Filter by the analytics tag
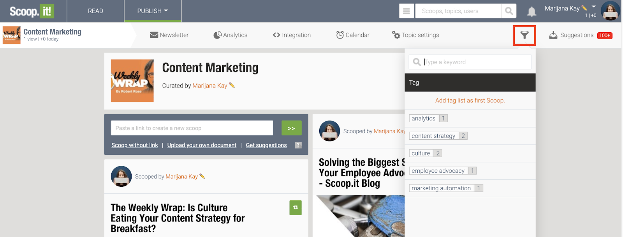623x237 pixels. pyautogui.click(x=428, y=118)
